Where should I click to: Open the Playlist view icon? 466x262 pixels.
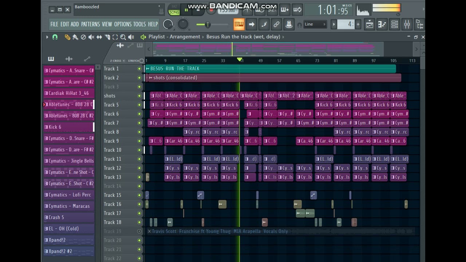370,24
